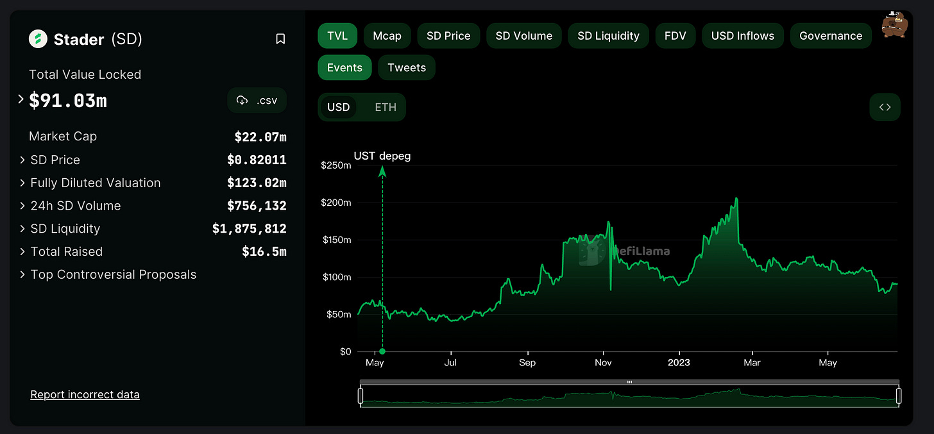Open the Report incorrect data link
Viewport: 934px width, 434px height.
(x=85, y=395)
